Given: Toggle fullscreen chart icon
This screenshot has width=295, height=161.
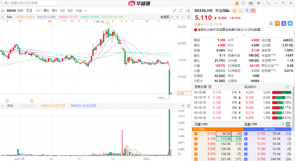Looking at the screenshot, I should coord(181,11).
